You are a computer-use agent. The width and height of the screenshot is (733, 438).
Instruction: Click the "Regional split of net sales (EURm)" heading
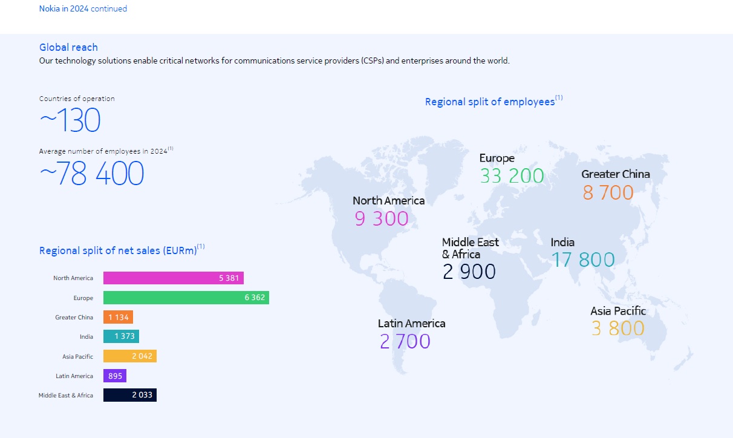point(118,250)
